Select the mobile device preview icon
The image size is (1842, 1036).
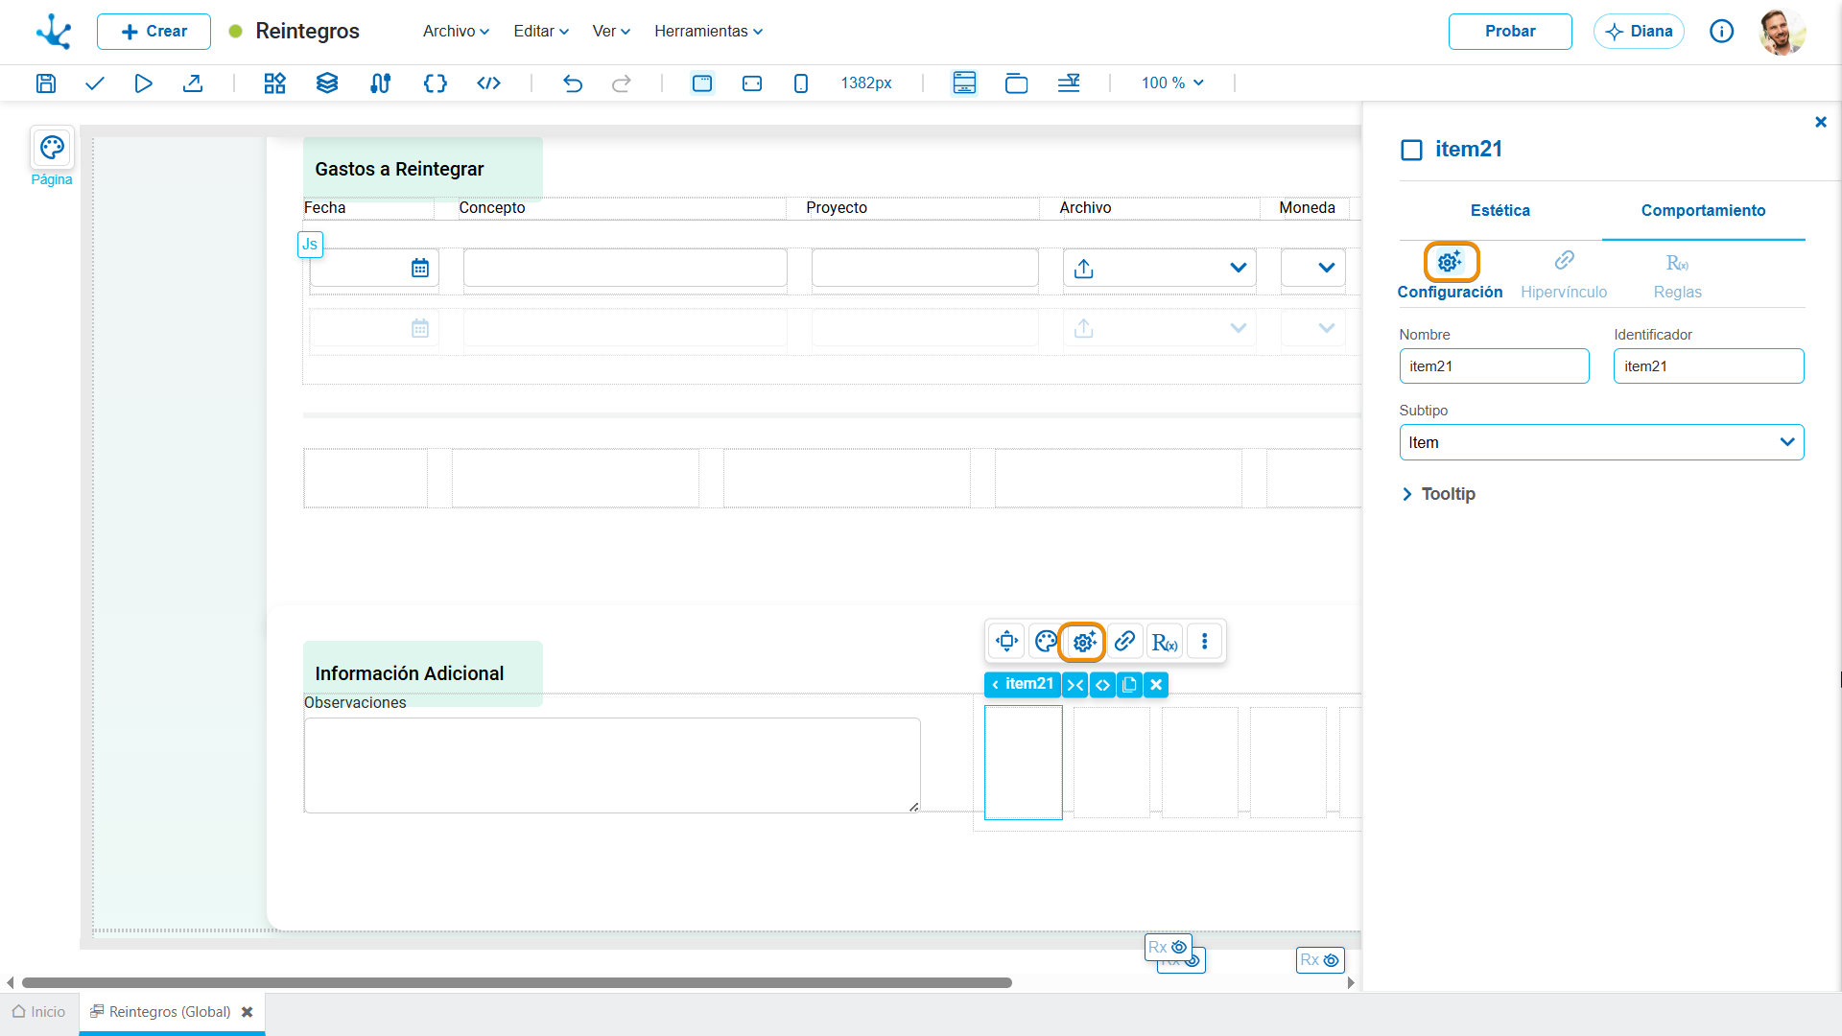point(801,83)
